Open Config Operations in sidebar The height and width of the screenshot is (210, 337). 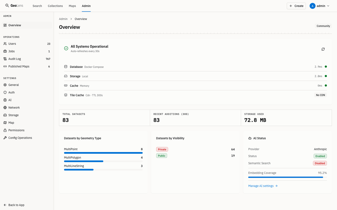[x=27, y=138]
